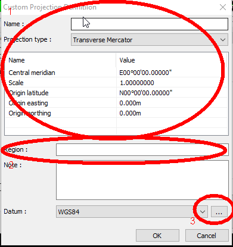
Task: Select the Origin latitude row
Action: (x=116, y=93)
